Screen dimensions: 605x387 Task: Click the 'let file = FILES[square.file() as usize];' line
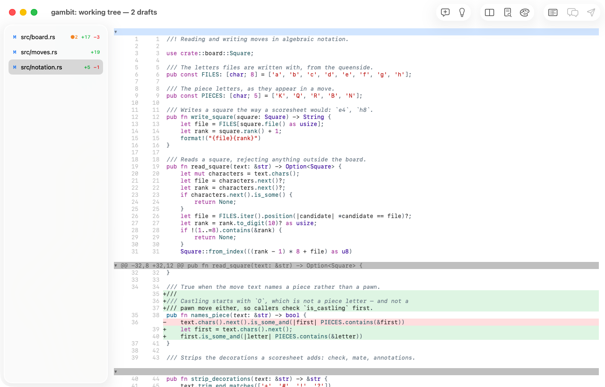tap(252, 124)
